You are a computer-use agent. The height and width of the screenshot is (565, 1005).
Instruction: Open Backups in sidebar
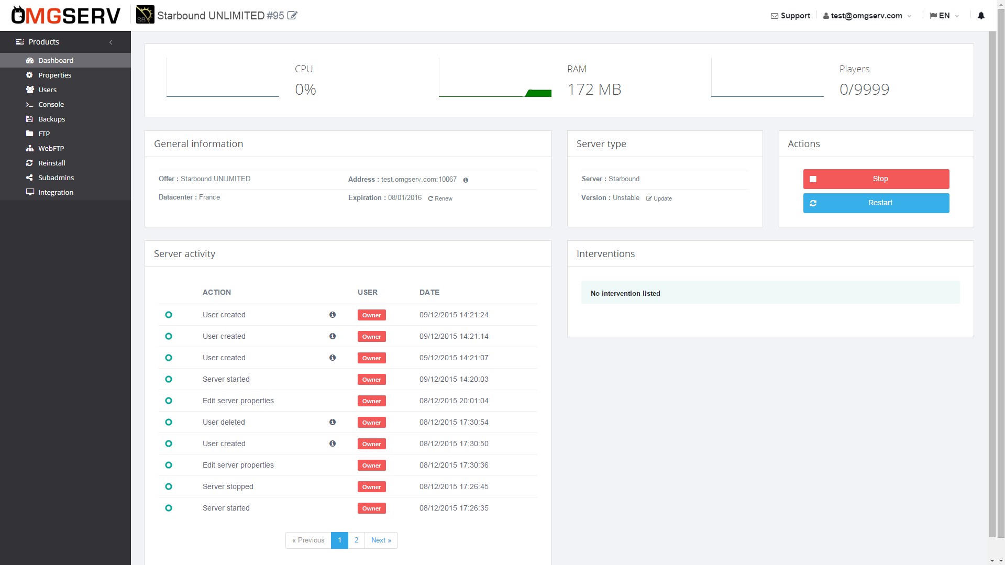coord(65,119)
